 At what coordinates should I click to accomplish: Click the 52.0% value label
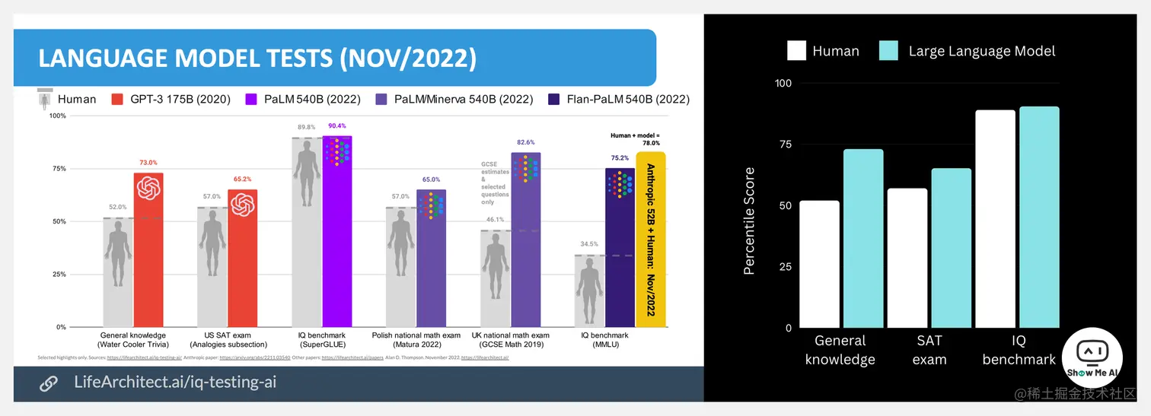pyautogui.click(x=118, y=207)
